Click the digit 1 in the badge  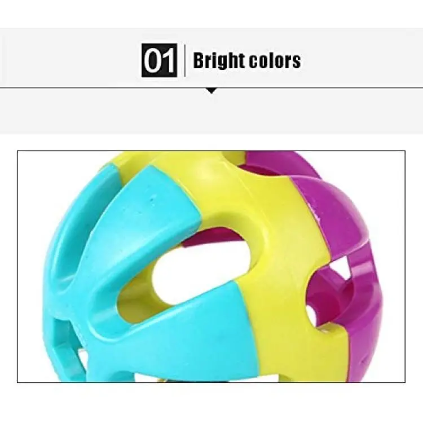tap(168, 60)
